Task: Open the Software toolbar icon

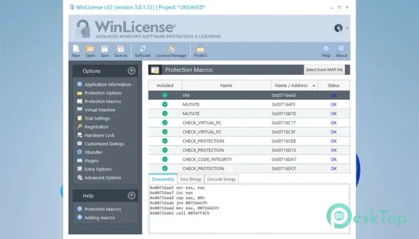Action: coord(142,51)
